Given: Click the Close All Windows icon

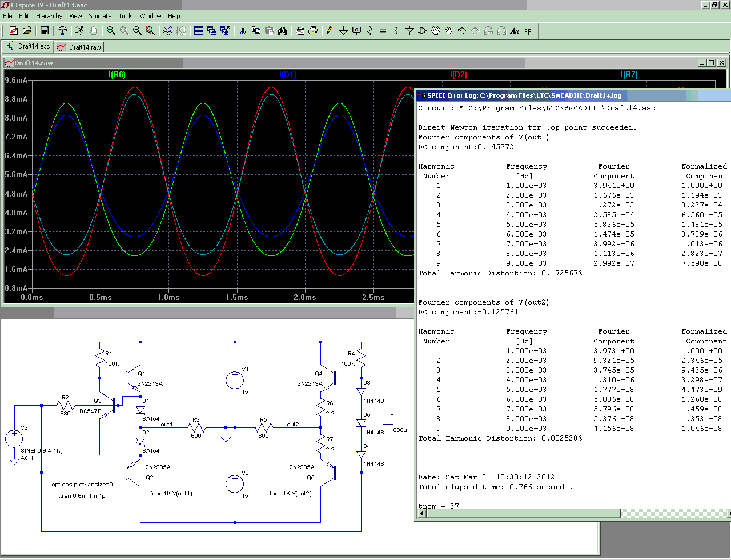Looking at the screenshot, I should tap(225, 31).
